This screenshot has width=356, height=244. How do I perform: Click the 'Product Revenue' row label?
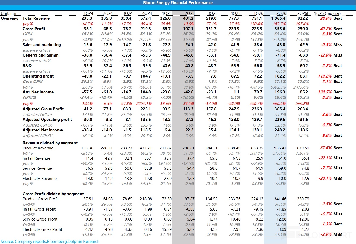tap(38, 148)
